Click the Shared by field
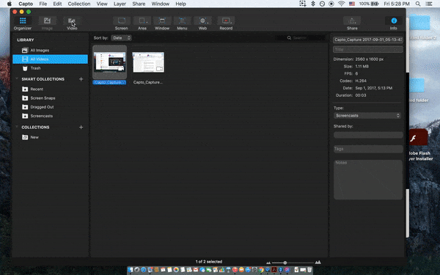Screen dimensions: 440x275 tap(368, 135)
